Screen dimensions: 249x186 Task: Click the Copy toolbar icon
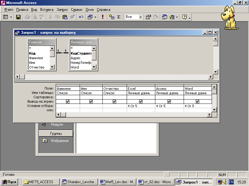pyautogui.click(x=58, y=17)
